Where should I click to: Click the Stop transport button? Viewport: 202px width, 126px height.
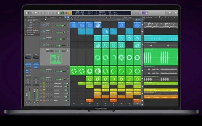(x=59, y=13)
